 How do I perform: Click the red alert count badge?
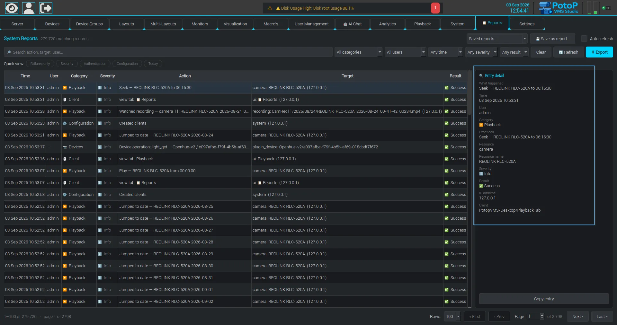[x=435, y=8]
